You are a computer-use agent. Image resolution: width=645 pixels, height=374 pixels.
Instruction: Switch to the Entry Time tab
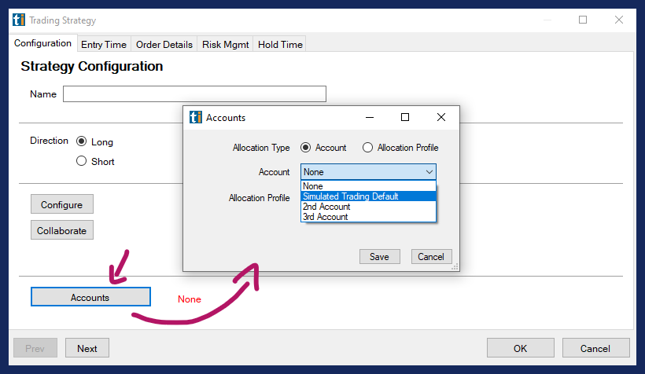[x=104, y=45]
